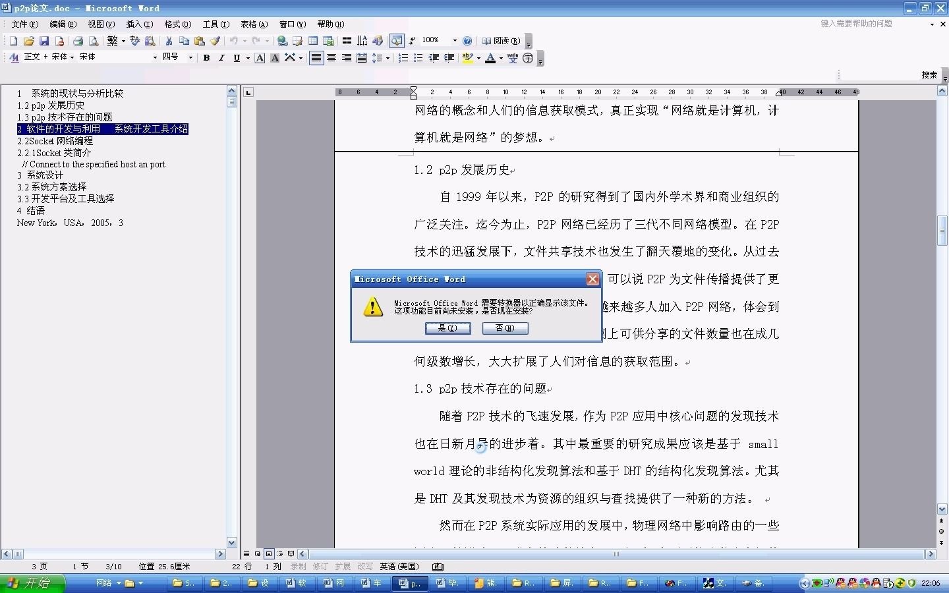The height and width of the screenshot is (593, 949).
Task: Switch to reading layout via 阅读 icon
Action: 500,40
